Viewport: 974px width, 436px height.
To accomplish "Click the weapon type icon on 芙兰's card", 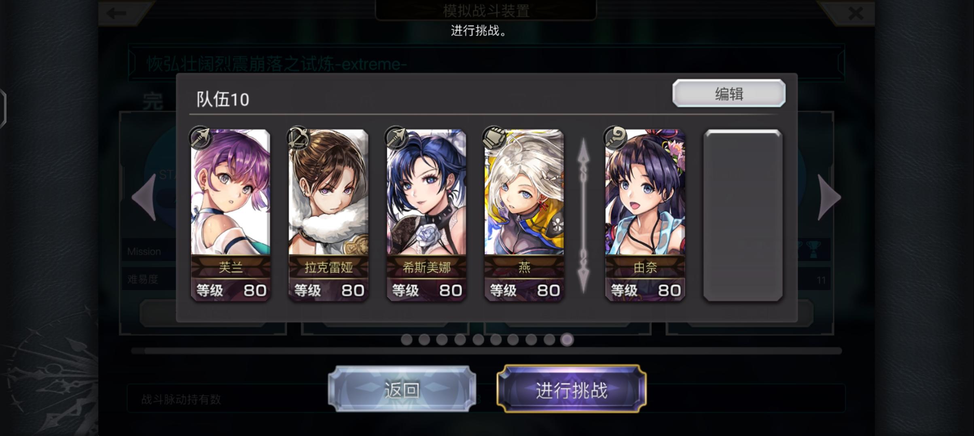I will [200, 137].
